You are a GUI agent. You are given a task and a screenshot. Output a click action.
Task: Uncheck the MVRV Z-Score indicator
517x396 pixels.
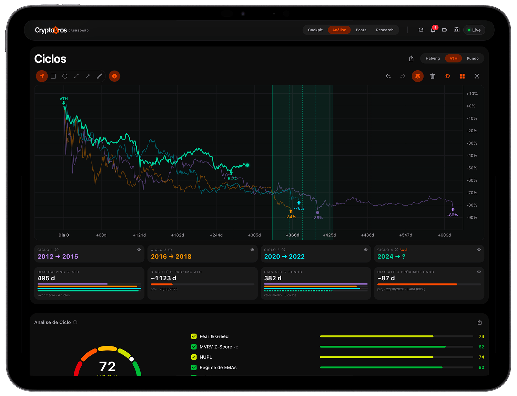(x=194, y=347)
